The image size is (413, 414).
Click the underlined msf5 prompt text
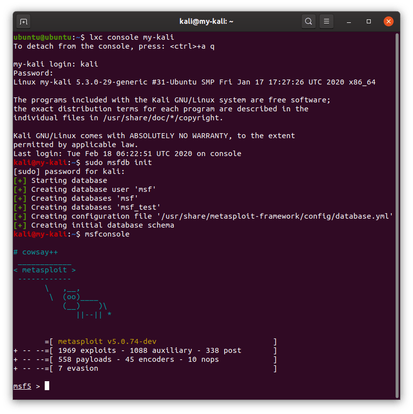pos(22,386)
